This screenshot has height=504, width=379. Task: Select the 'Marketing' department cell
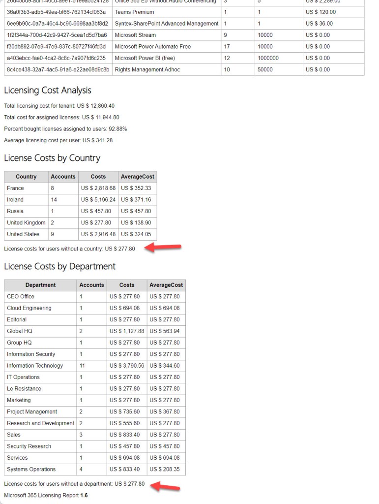pyautogui.click(x=40, y=400)
